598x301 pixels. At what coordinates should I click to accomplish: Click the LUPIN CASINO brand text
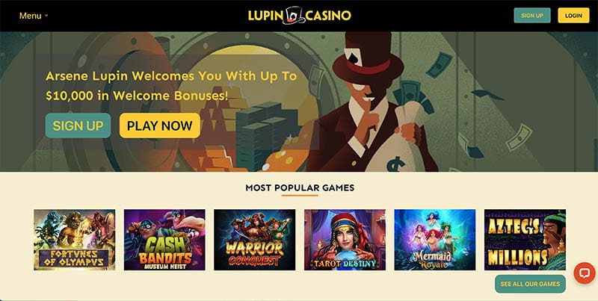point(300,16)
